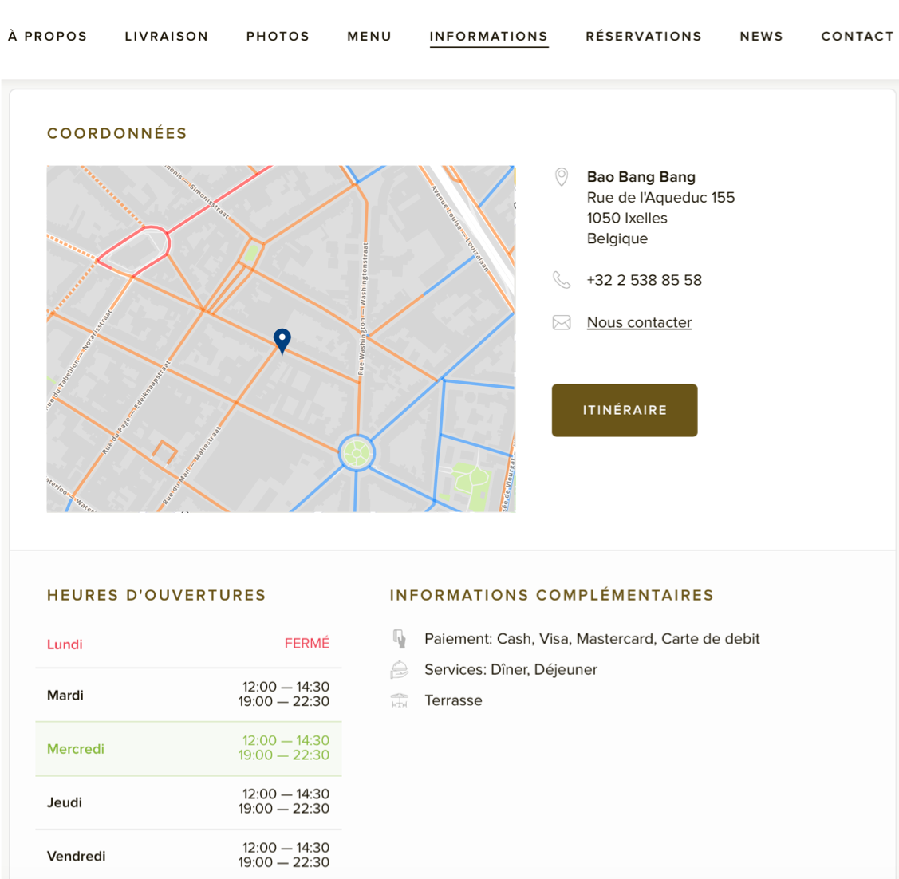Navigate to Réservations
Viewport: 899px width, 879px height.
644,37
